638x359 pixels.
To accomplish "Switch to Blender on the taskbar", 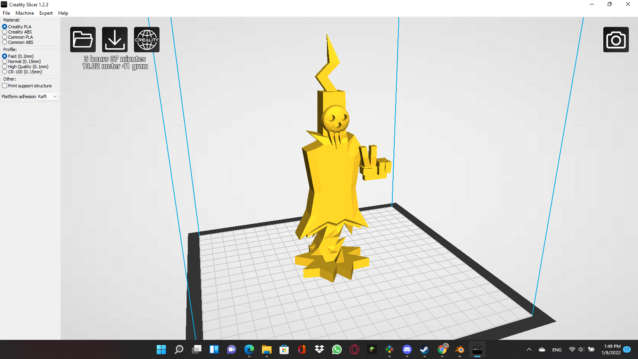I will (x=460, y=350).
